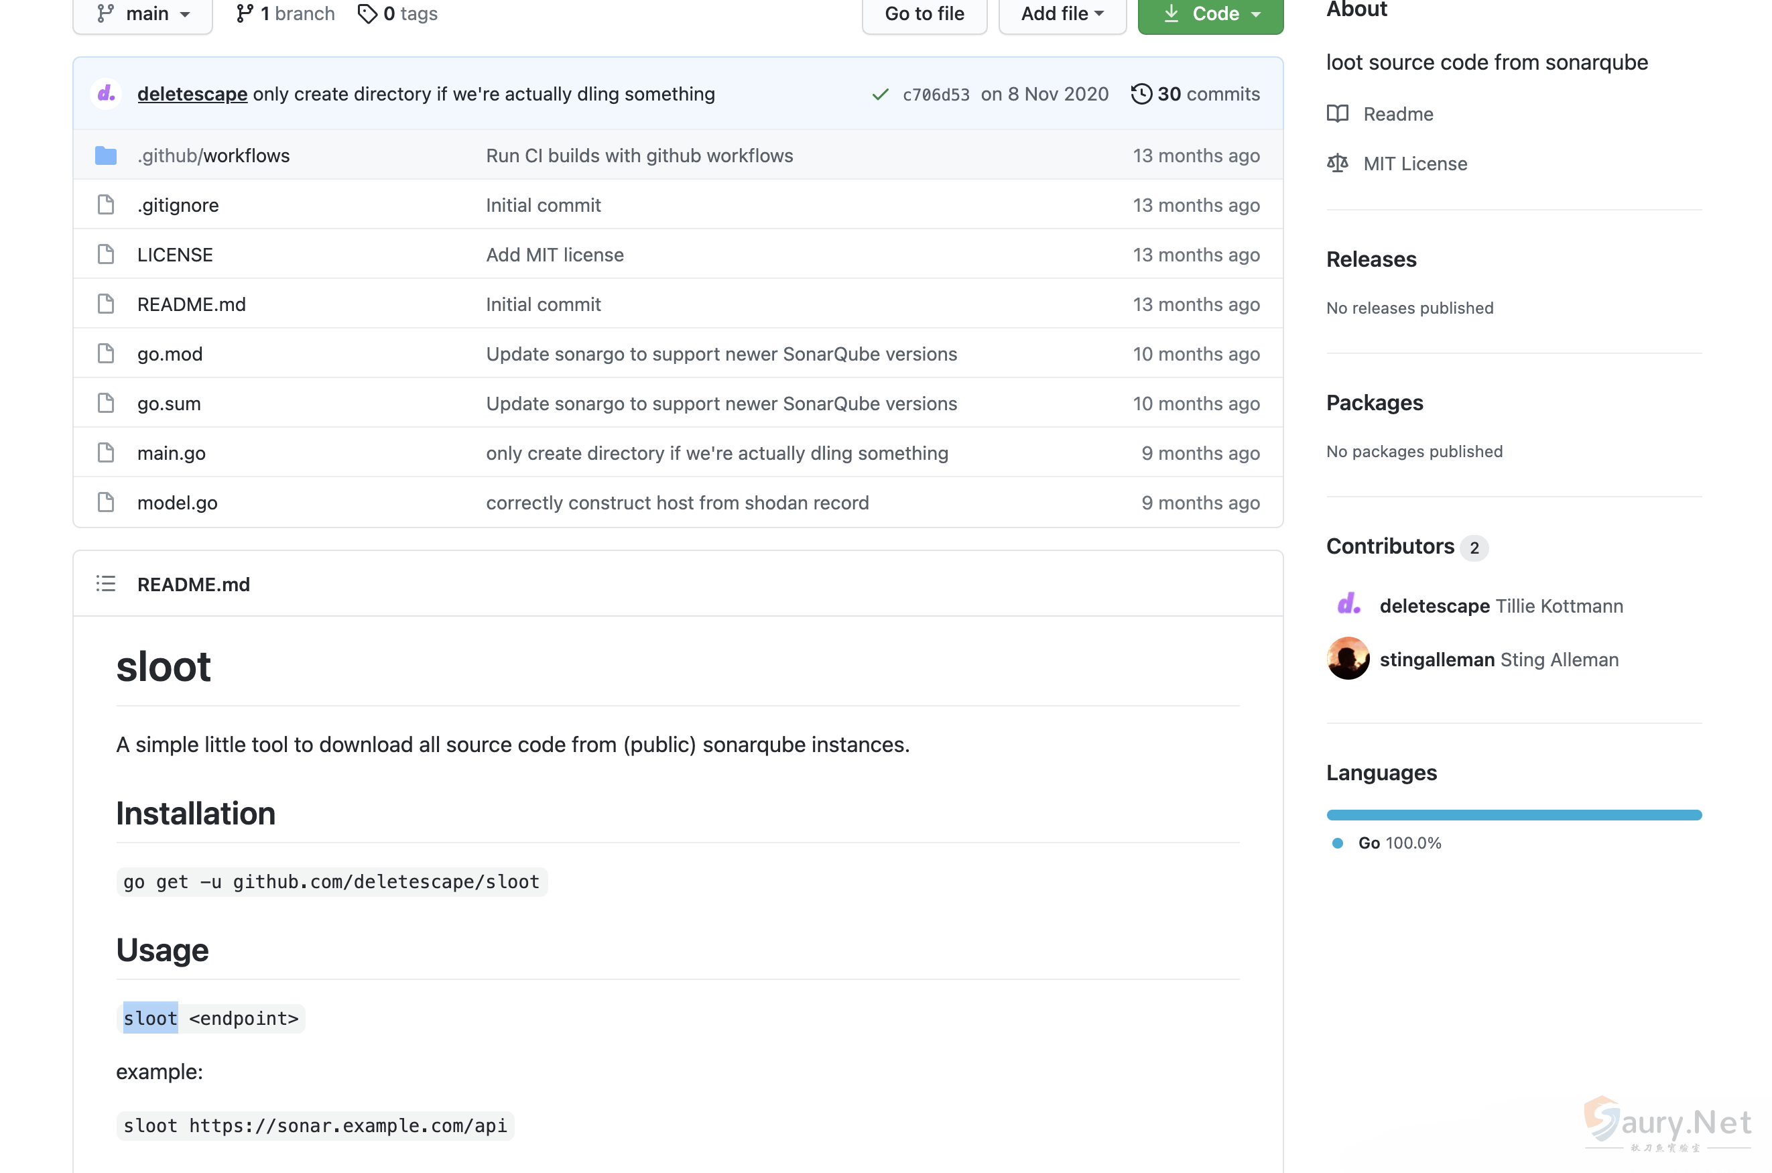Click the Readme book icon
Viewport: 1772px width, 1173px height.
[x=1338, y=114]
